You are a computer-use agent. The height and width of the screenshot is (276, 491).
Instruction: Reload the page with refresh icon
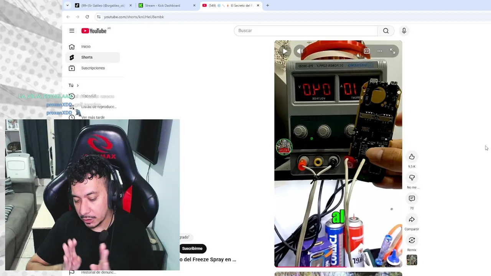pyautogui.click(x=87, y=17)
